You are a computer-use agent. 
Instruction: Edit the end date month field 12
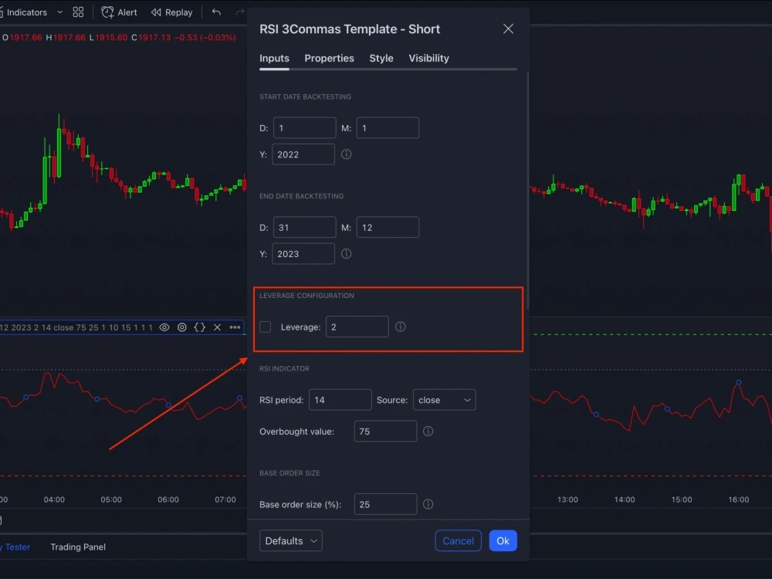tap(388, 228)
